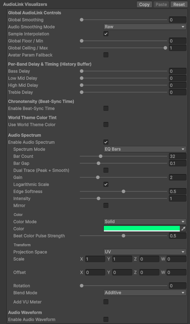Screen dimensions: 190x324
Task: Click the Audio Waveform section heading
Action: pyautogui.click(x=25, y=312)
